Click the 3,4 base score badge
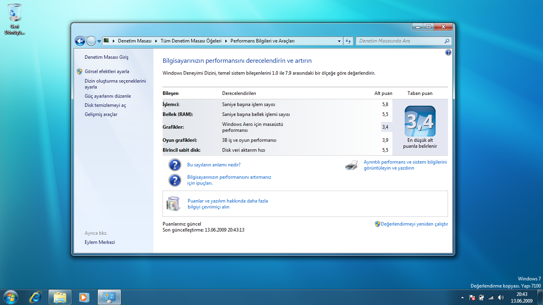The width and height of the screenshot is (543, 305). (420, 121)
